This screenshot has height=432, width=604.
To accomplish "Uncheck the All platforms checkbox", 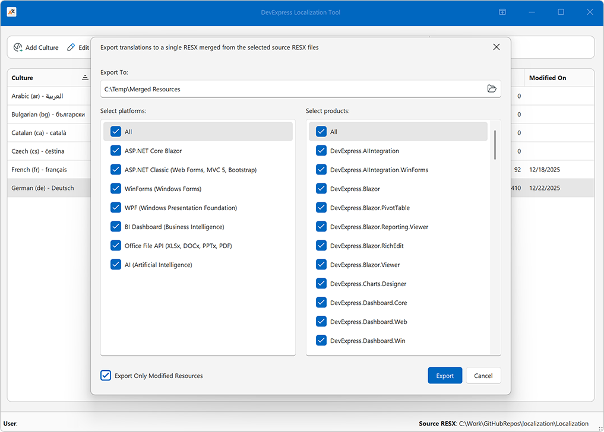I will 116,131.
